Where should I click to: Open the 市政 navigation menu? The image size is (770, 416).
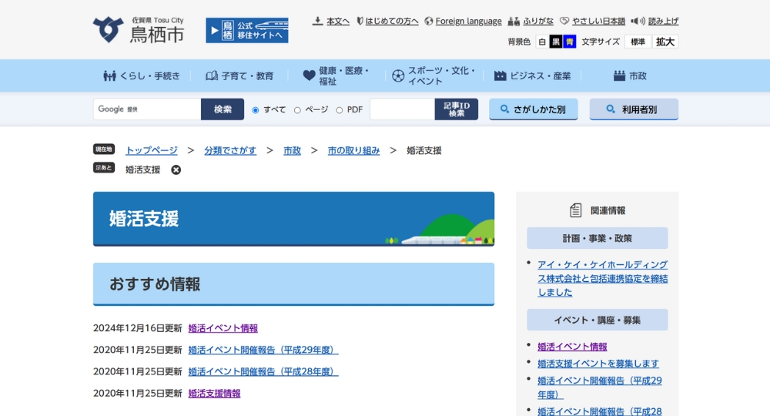coord(630,75)
